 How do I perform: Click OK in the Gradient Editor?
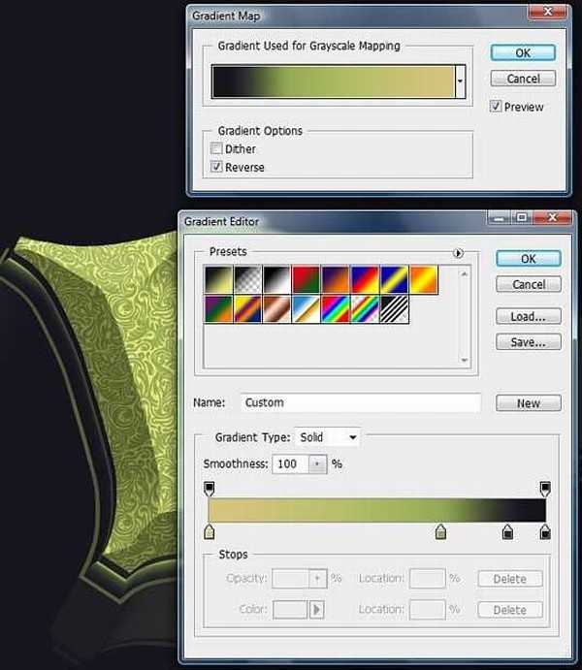[x=529, y=259]
